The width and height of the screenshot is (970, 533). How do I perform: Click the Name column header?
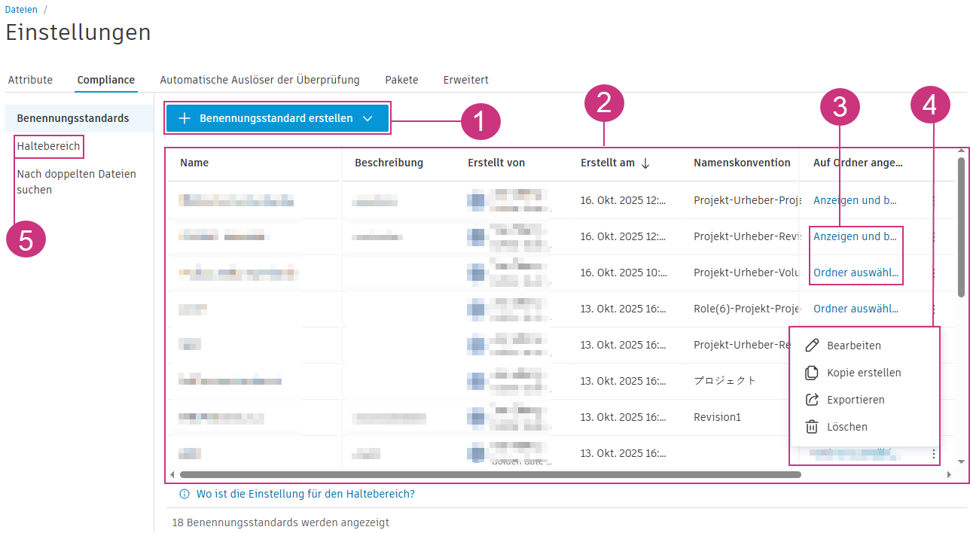[x=194, y=163]
